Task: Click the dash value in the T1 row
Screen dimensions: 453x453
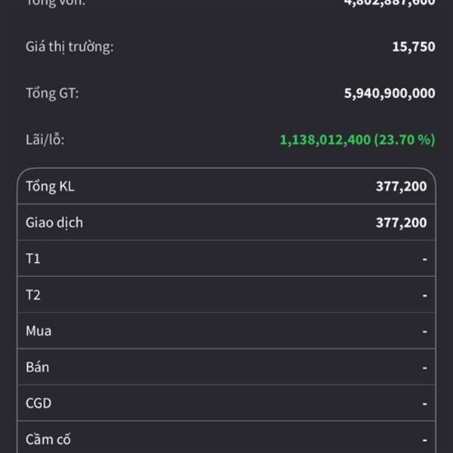Action: point(424,259)
